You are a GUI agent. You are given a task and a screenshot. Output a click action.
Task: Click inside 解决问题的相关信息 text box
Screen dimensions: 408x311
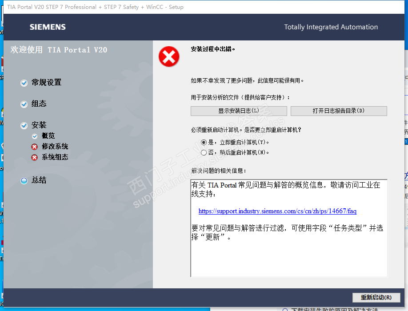point(289,228)
